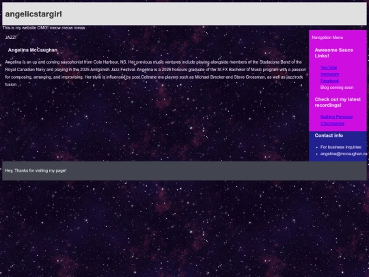The width and height of the screenshot is (369, 277).
Task: Open the Instagram link
Action: point(329,75)
